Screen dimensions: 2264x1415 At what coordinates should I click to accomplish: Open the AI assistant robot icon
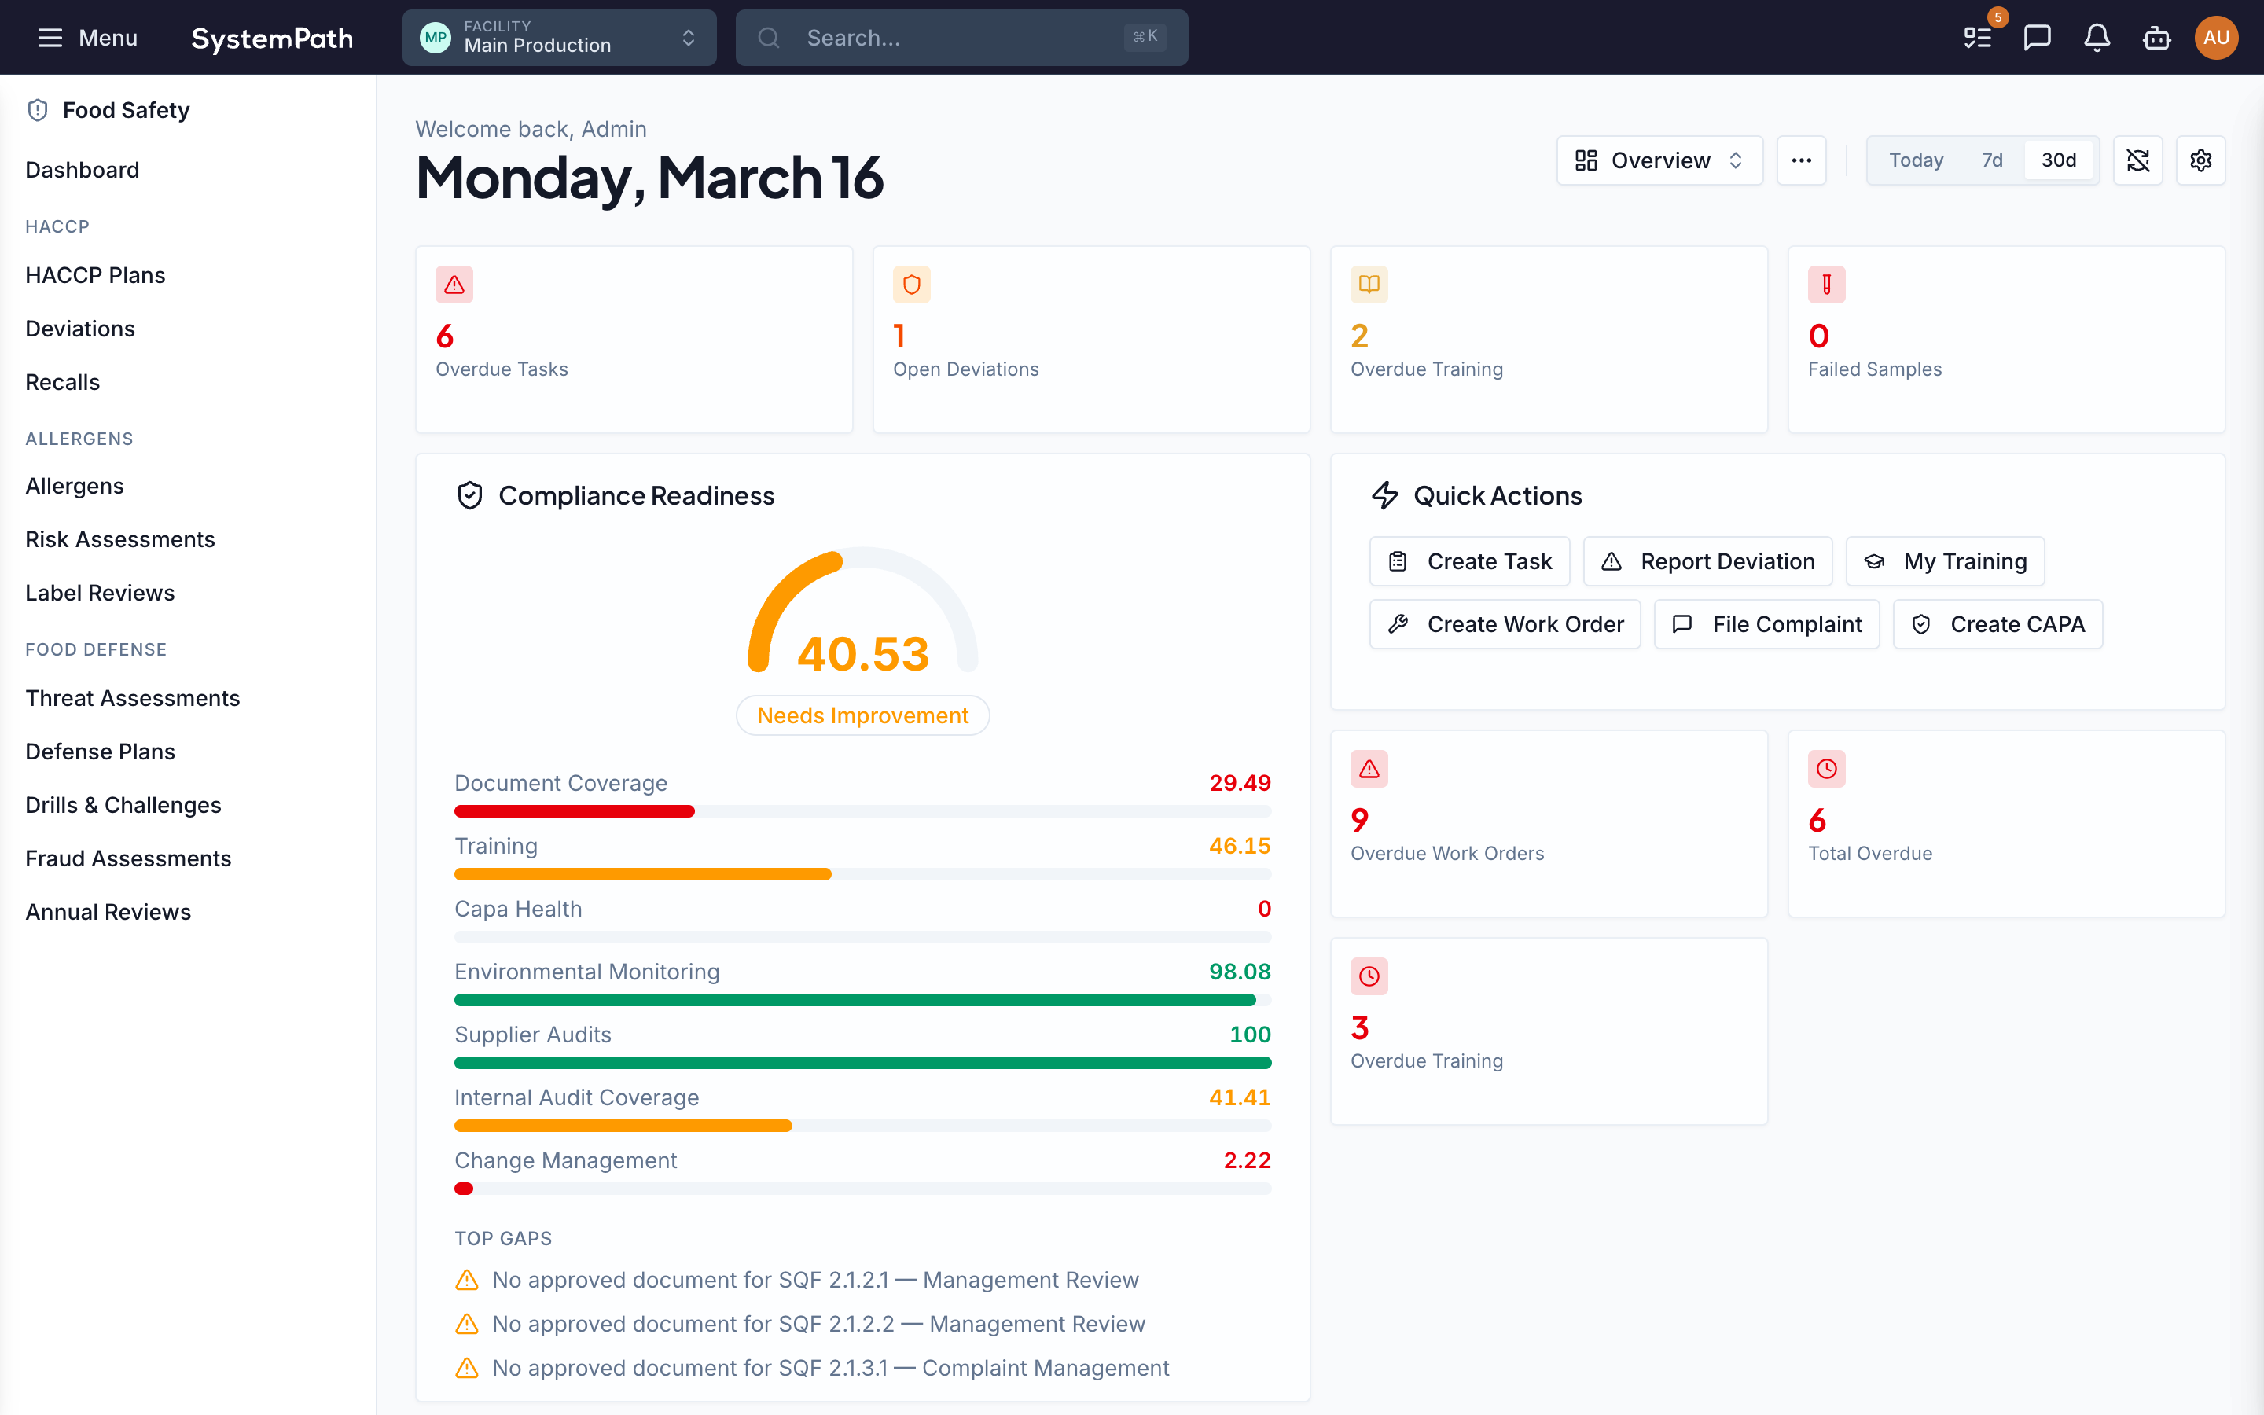point(2156,38)
